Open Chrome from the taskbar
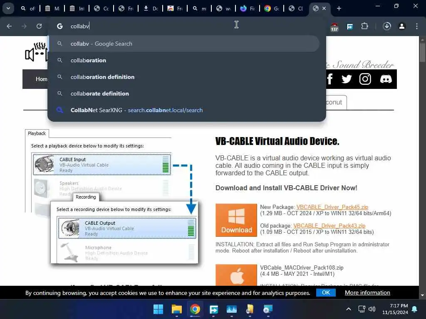The image size is (426, 319). tap(195, 309)
